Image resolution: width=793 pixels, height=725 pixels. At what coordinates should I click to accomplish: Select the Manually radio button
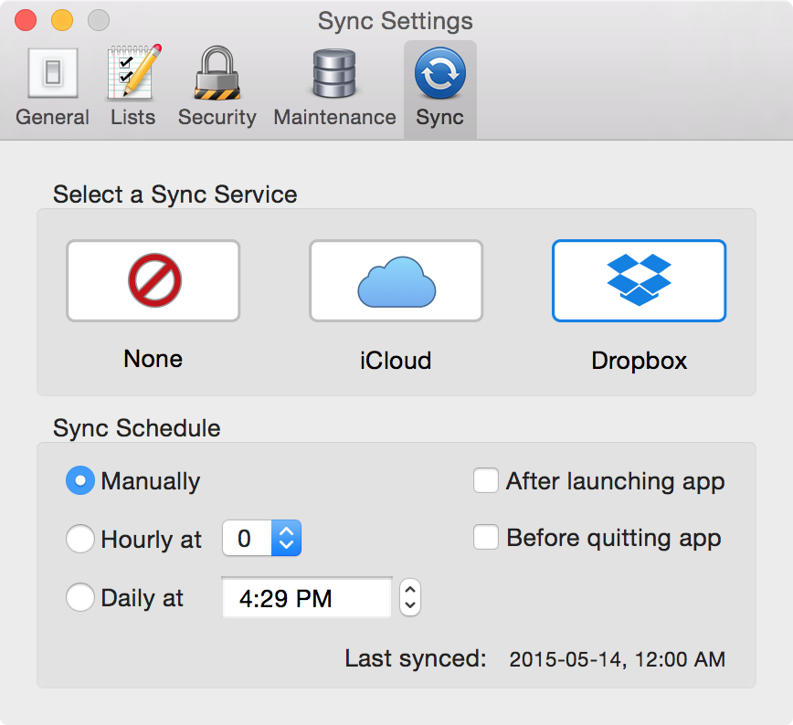tap(79, 480)
